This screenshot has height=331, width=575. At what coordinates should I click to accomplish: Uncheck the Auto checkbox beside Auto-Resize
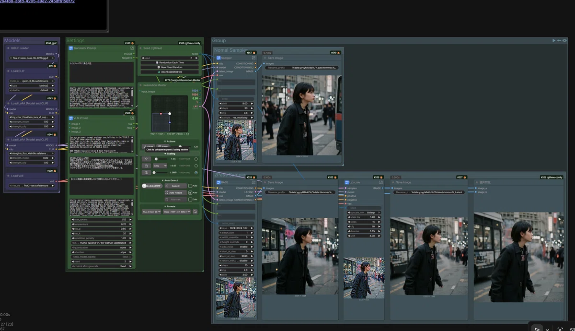pos(190,192)
